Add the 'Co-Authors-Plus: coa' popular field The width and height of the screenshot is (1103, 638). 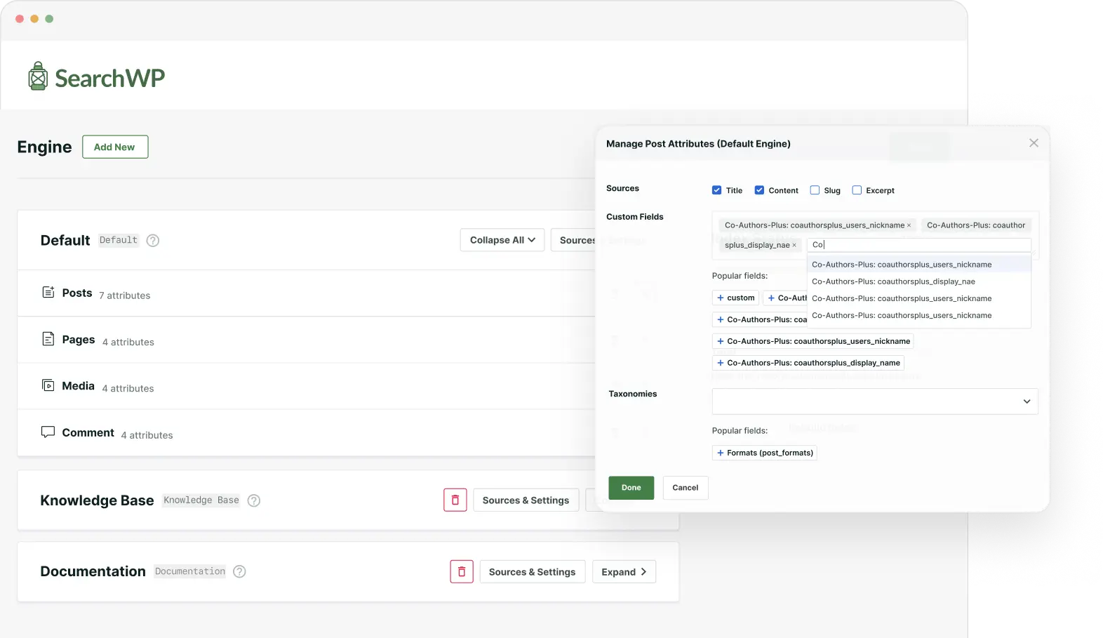tap(761, 319)
